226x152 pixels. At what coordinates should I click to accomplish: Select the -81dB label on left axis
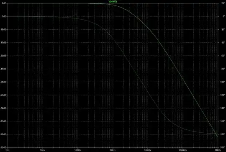(x=3, y=121)
